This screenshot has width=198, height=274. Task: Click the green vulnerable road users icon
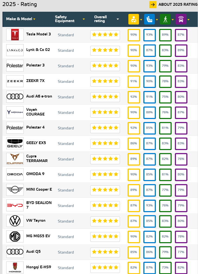point(165,19)
